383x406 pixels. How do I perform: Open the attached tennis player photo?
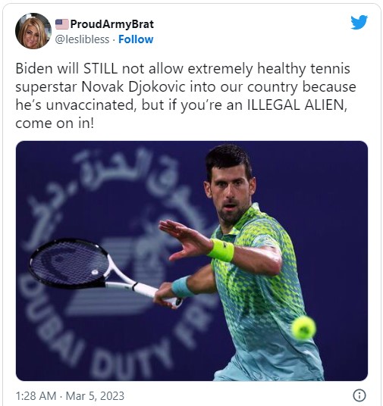coord(192,261)
